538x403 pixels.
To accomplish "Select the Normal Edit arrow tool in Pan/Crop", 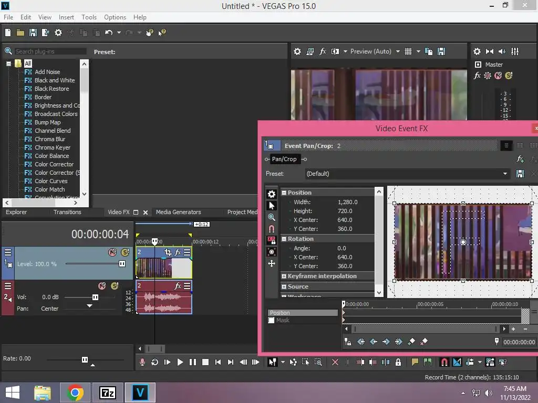I will click(x=272, y=206).
